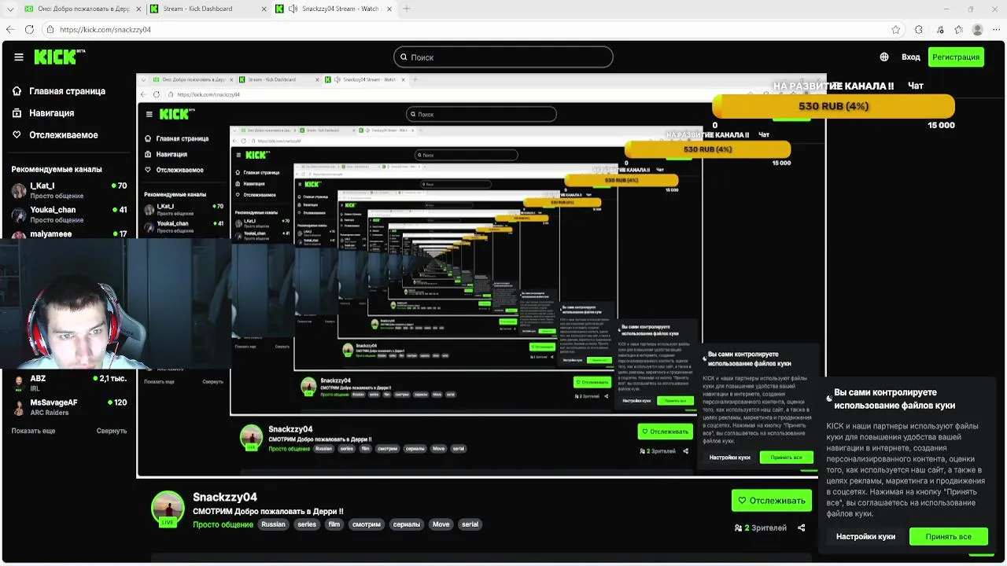
Task: Open the tab search chevron dropdown
Action: click(x=9, y=9)
